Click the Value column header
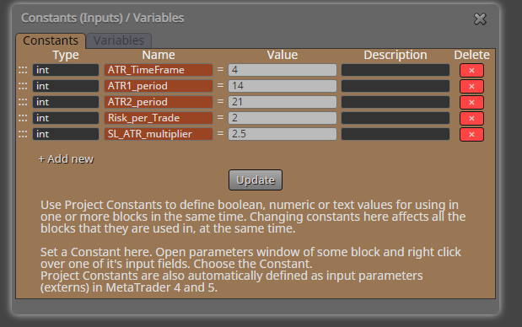522x327 pixels. [283, 55]
